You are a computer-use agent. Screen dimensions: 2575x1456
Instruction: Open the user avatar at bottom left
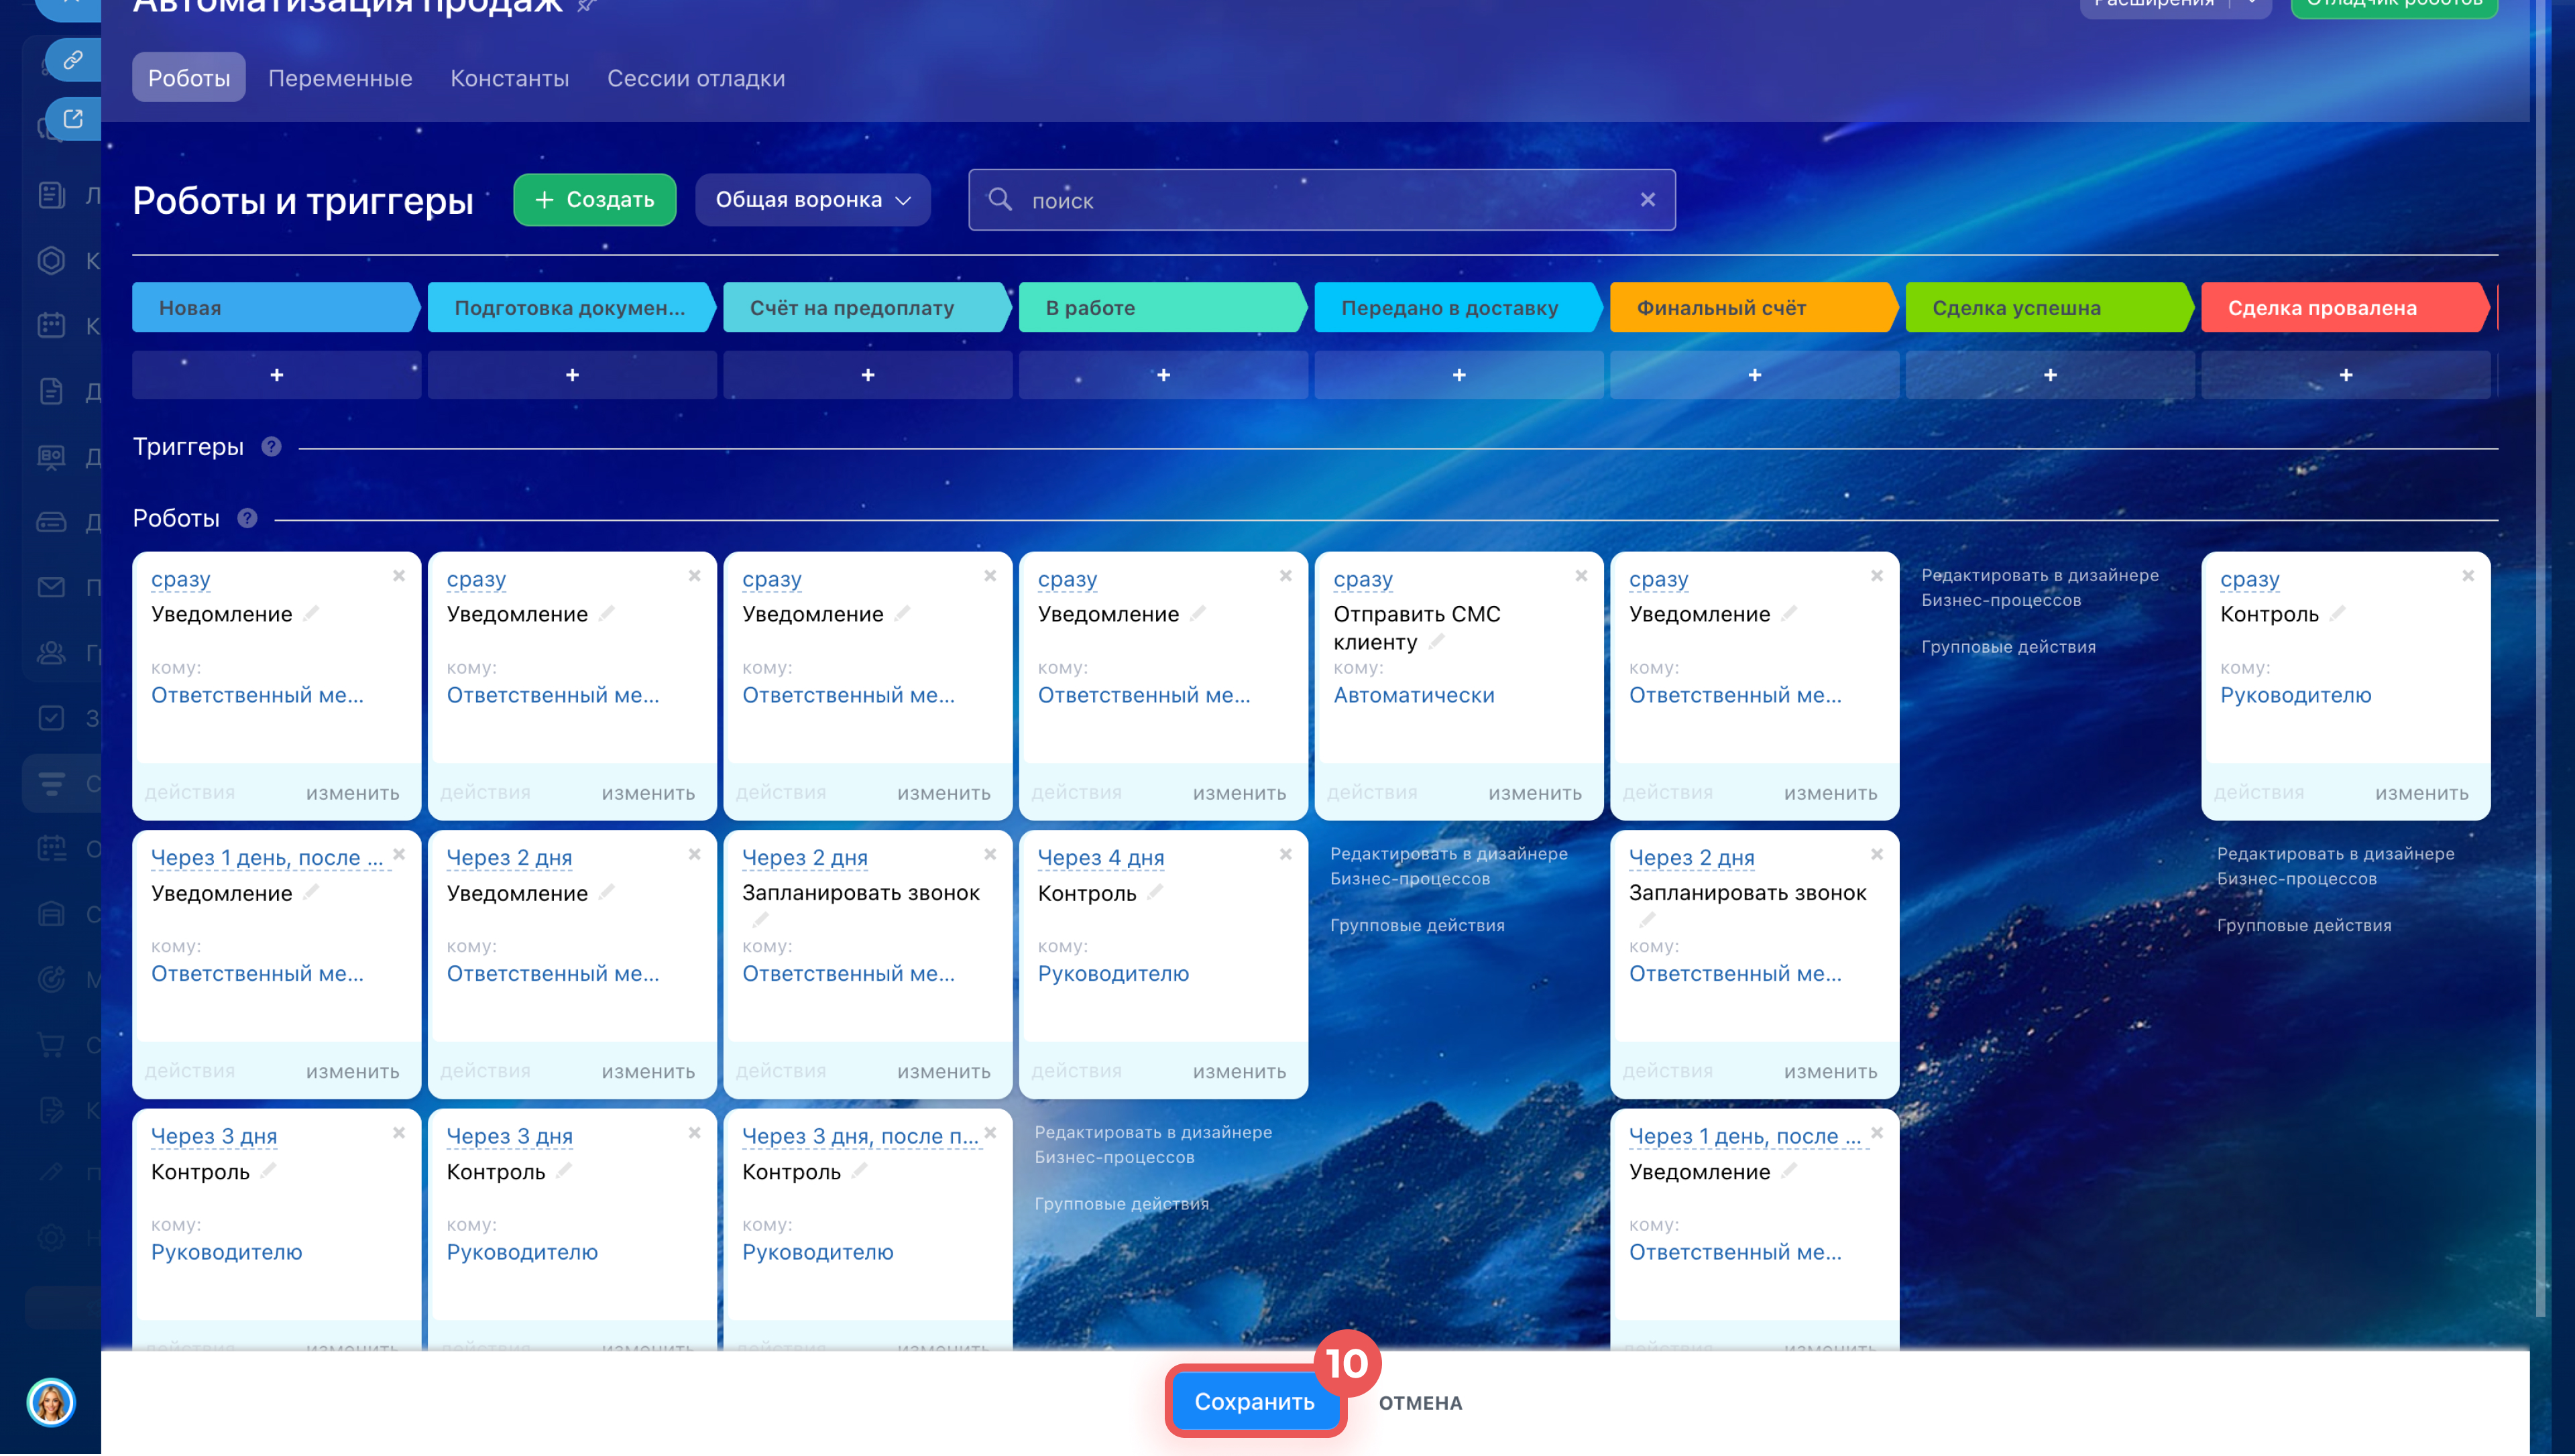coord(51,1402)
